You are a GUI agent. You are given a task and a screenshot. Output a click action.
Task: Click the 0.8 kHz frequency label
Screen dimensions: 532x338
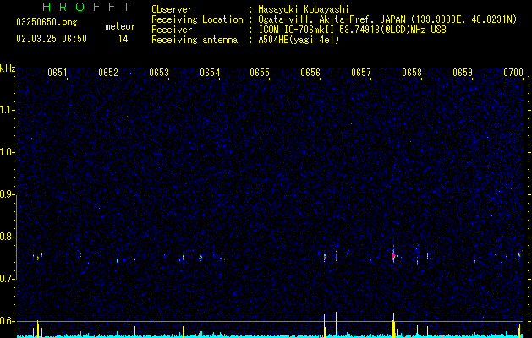click(7, 237)
